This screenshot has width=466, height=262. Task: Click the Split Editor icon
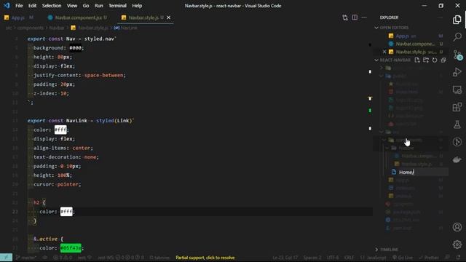click(x=355, y=17)
